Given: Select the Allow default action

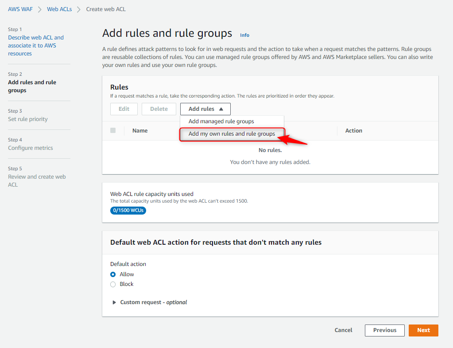Looking at the screenshot, I should [x=113, y=274].
